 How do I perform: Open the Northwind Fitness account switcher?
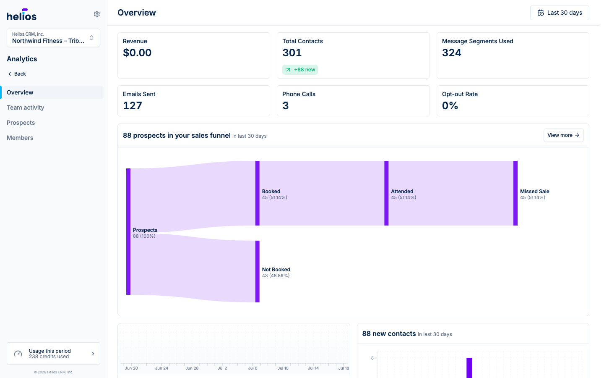coord(53,38)
